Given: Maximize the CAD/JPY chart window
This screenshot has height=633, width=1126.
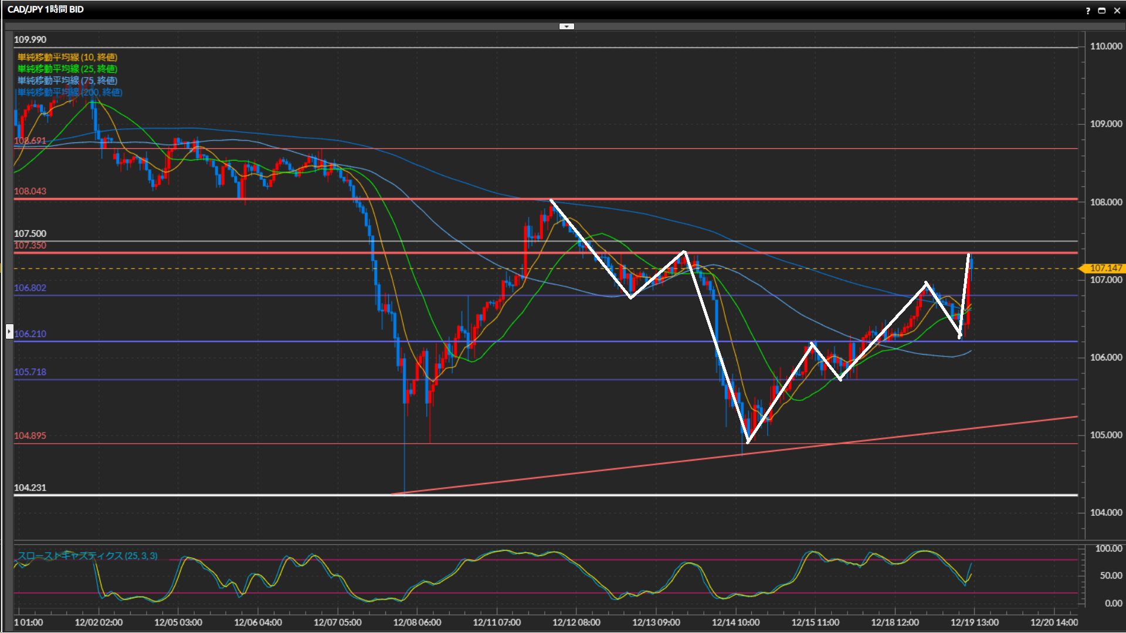Looking at the screenshot, I should pyautogui.click(x=1102, y=10).
